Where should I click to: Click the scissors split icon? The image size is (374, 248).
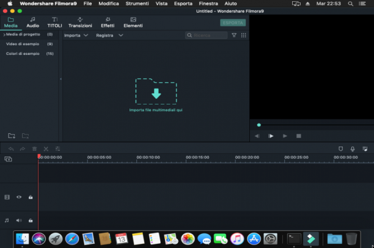click(x=46, y=149)
